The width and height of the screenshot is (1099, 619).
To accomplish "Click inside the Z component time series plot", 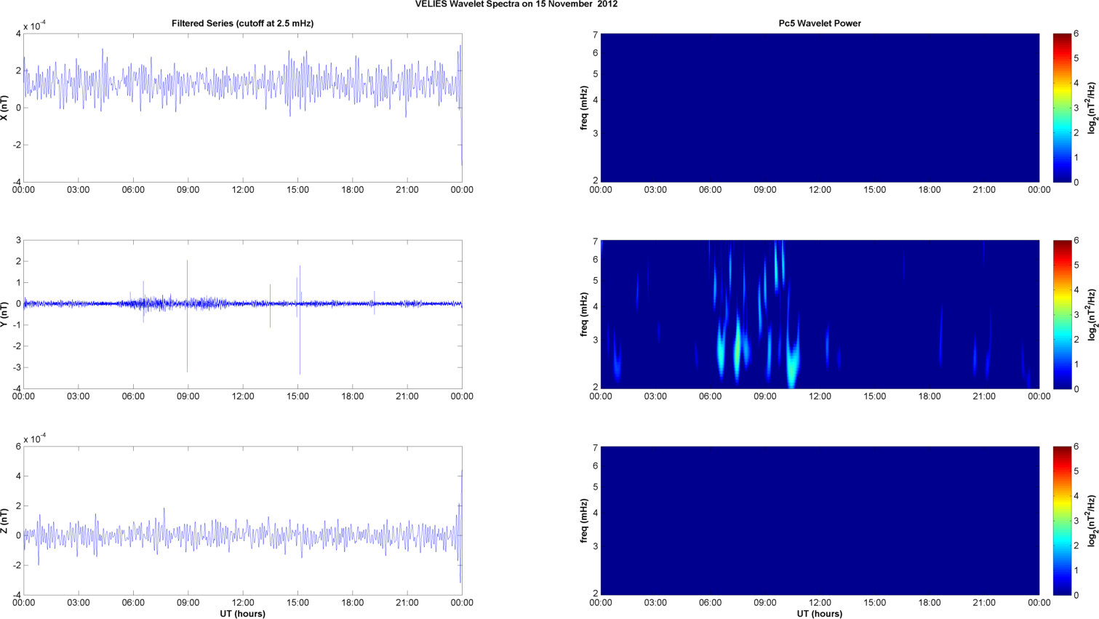I will click(x=242, y=521).
